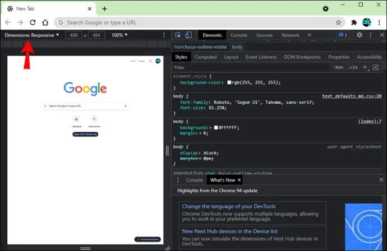Screen dimensions: 387x251
Task: Open the Accessibility sub-tab
Action: pyautogui.click(x=369, y=57)
